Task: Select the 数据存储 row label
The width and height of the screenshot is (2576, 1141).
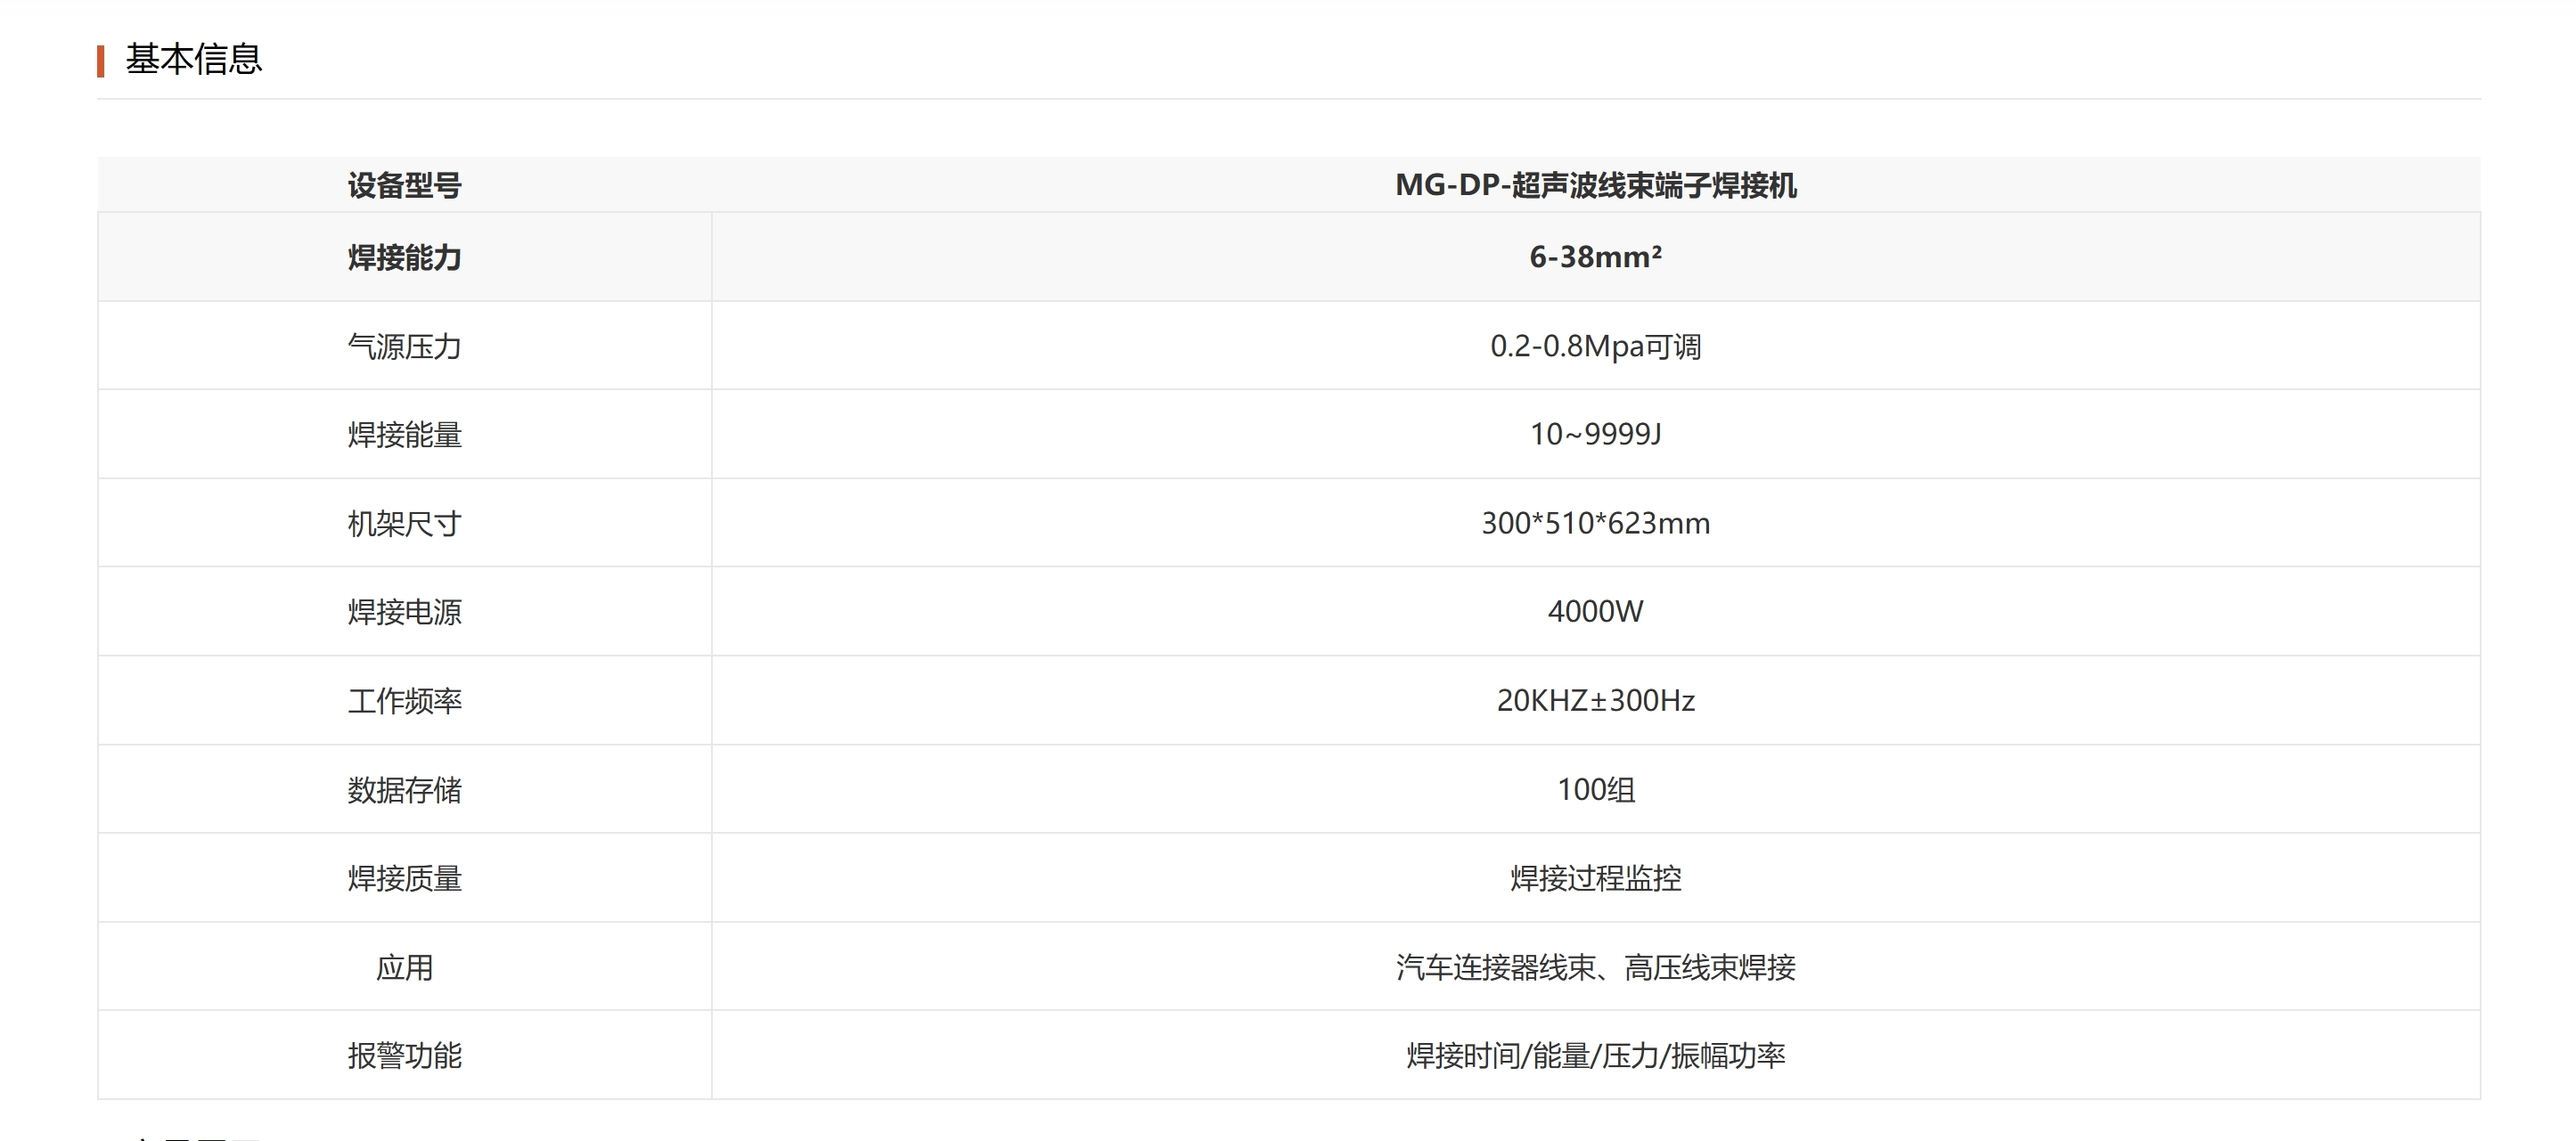Action: point(403,790)
